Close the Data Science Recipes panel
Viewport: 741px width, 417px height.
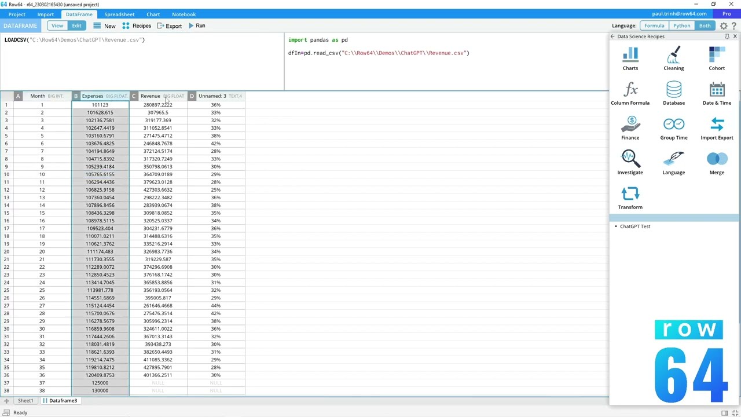(735, 36)
